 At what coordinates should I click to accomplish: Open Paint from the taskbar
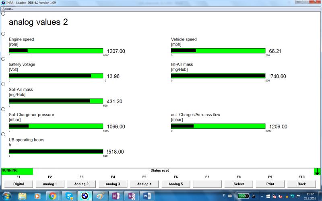click(x=100, y=196)
